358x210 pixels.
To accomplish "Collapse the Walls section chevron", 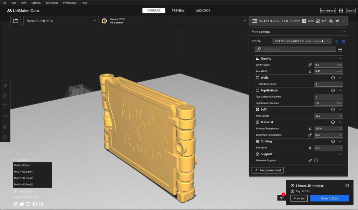I will (340, 78).
